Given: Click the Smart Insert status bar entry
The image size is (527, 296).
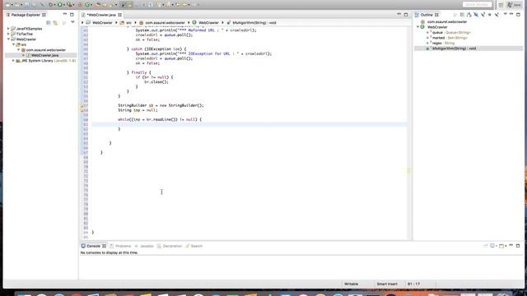Looking at the screenshot, I should 387,284.
